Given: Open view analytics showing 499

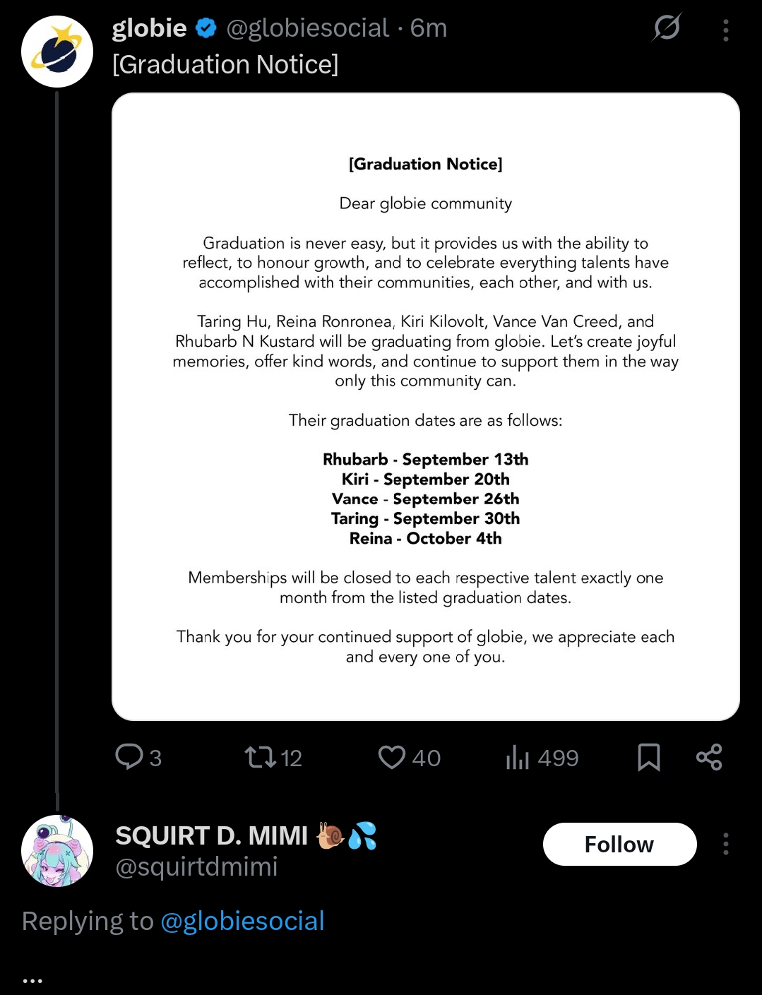Looking at the screenshot, I should tap(517, 757).
